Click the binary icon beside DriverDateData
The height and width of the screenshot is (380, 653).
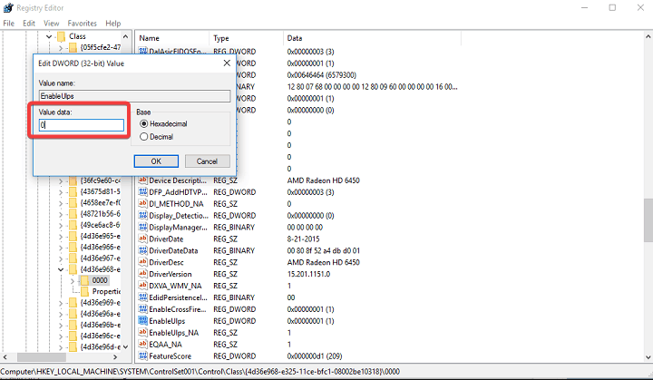coord(143,251)
